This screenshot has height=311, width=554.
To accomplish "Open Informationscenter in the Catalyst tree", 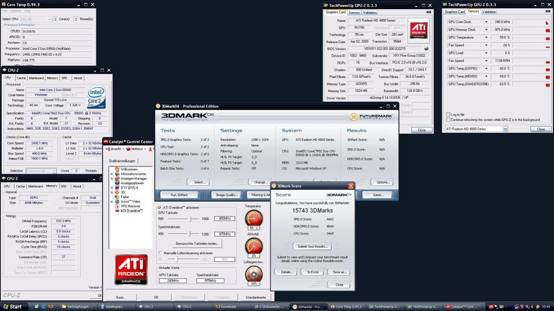I will (133, 174).
